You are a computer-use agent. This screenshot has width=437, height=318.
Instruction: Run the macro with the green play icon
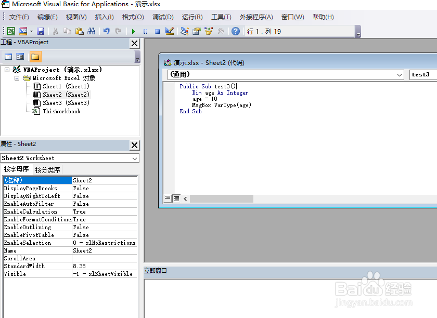133,32
